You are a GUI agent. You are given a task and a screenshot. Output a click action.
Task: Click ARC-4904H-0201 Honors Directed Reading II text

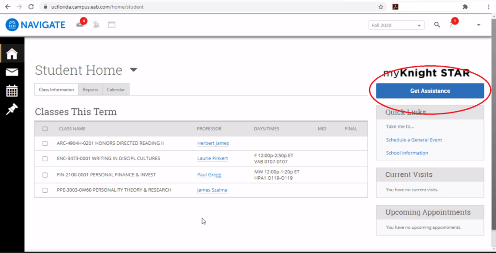[x=110, y=143]
